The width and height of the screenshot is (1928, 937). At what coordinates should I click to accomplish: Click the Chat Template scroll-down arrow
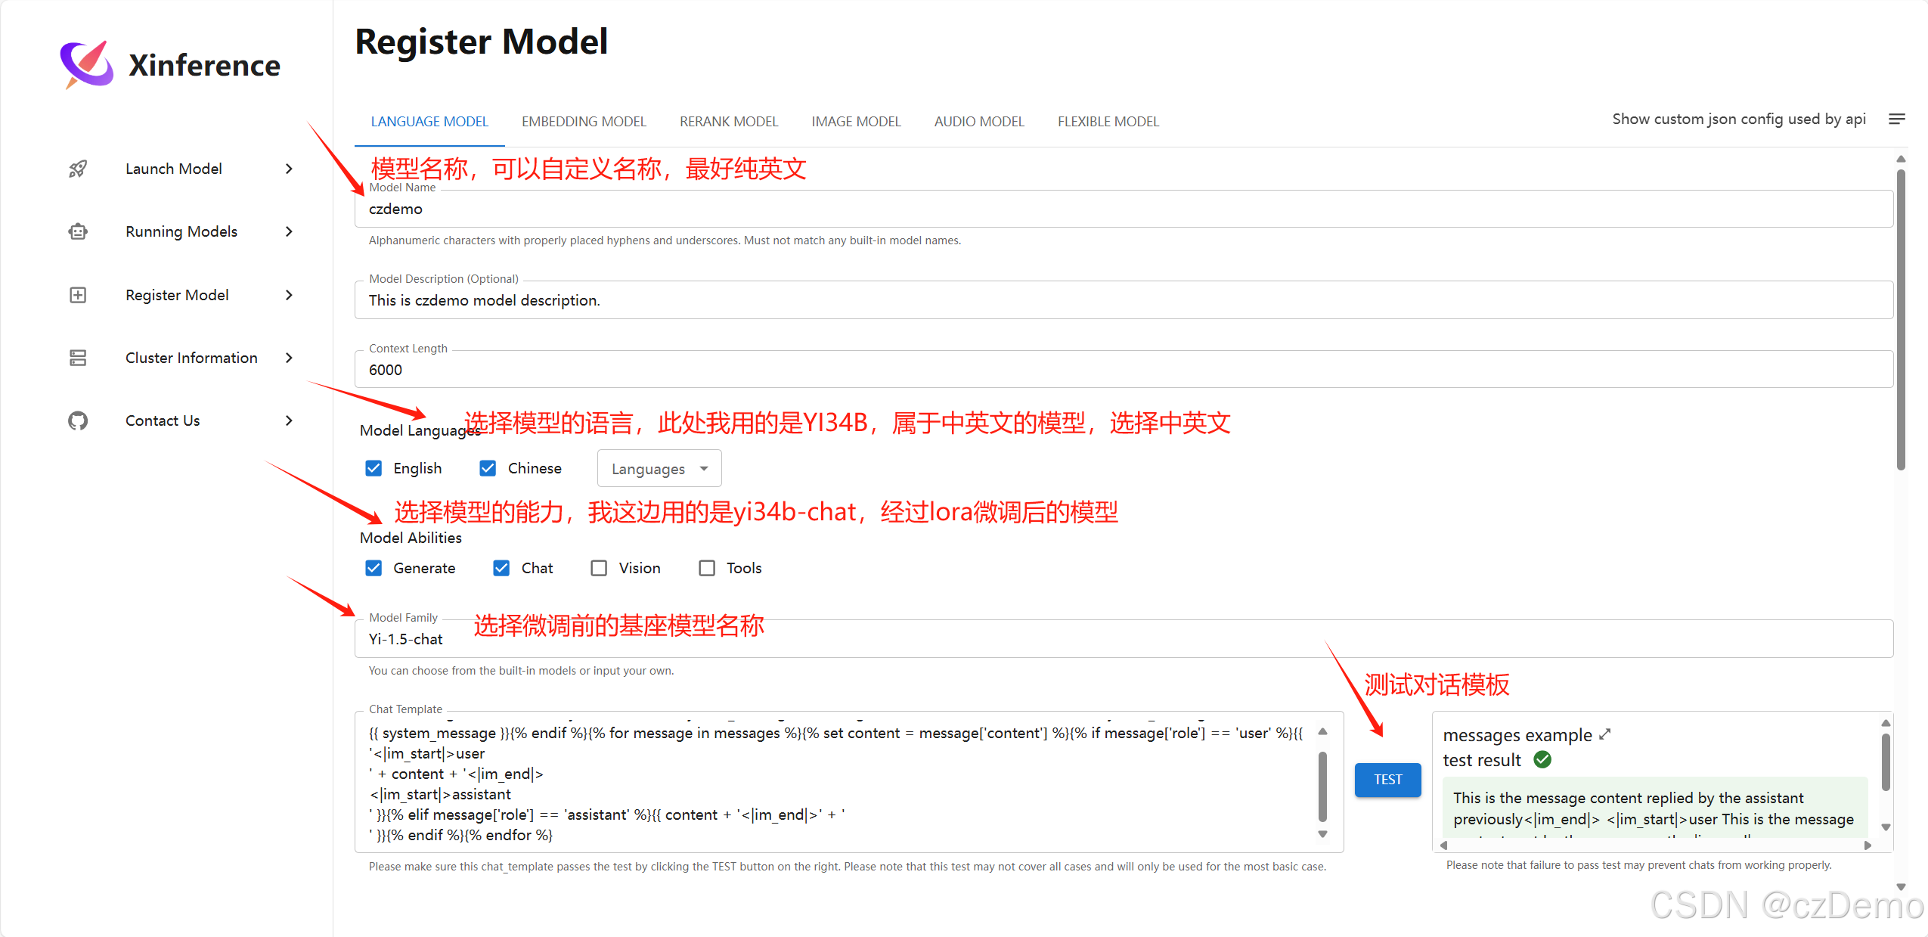point(1322,834)
